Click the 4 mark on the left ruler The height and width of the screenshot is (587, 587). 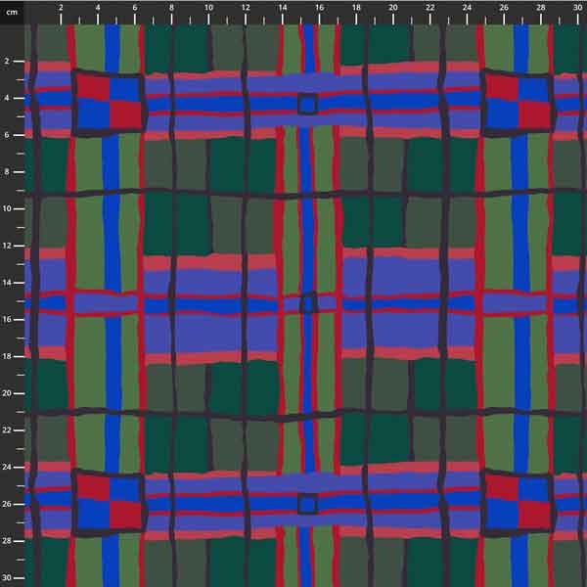click(x=8, y=98)
